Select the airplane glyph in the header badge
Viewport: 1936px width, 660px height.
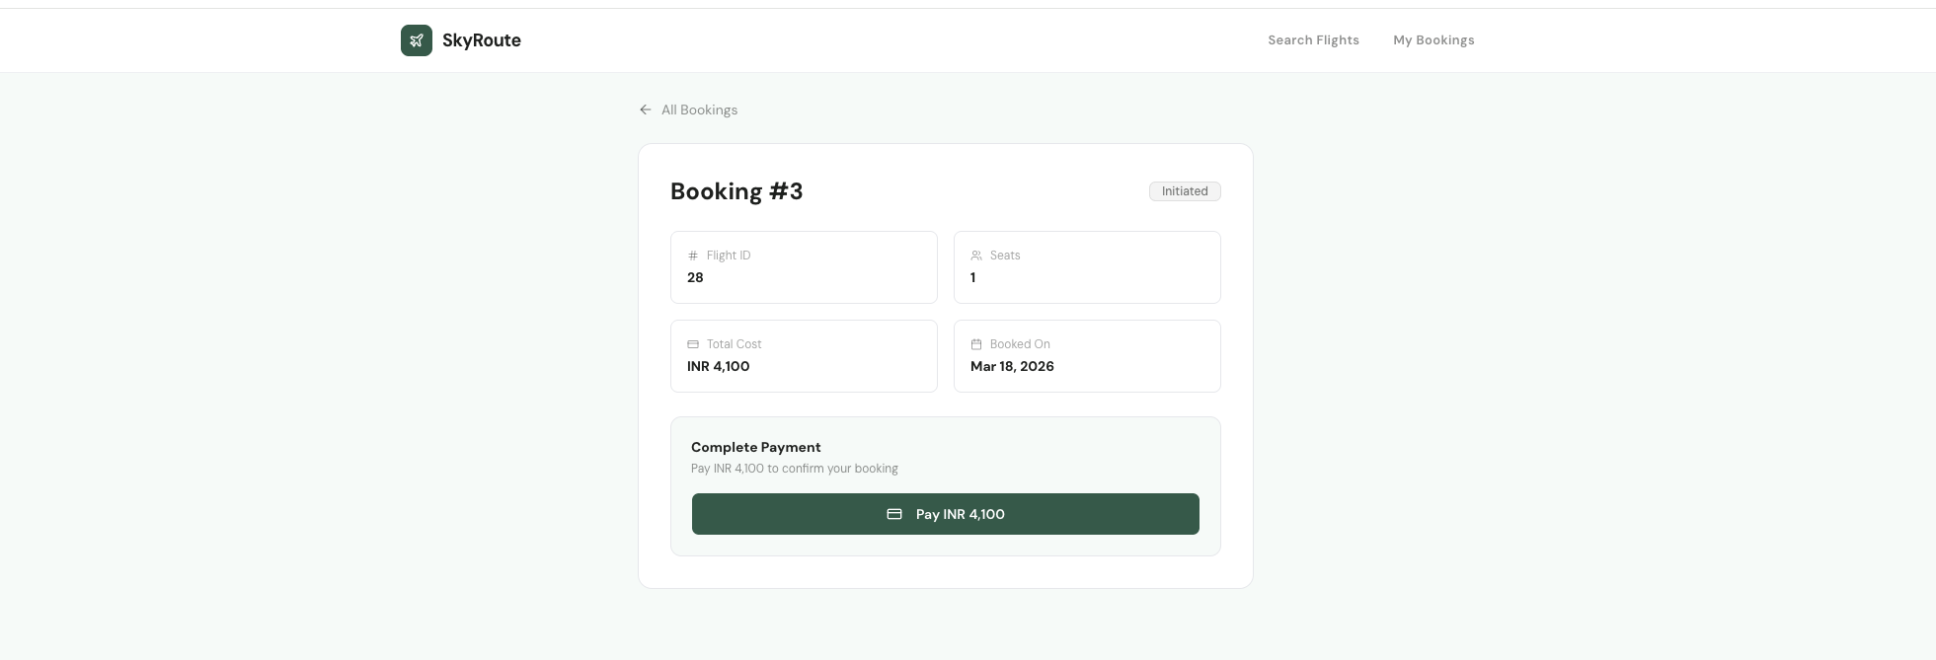pyautogui.click(x=416, y=39)
